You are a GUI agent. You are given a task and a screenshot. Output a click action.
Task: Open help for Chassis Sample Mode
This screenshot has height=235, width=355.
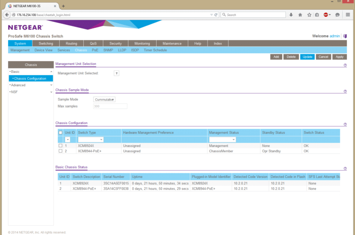pos(345,91)
